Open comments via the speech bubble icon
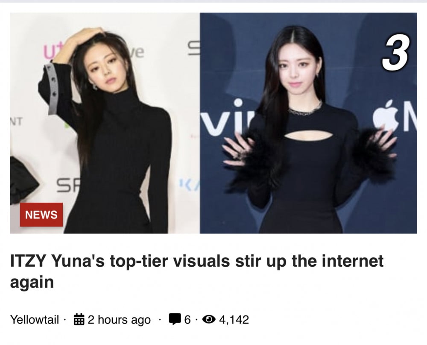This screenshot has width=427, height=345. (x=175, y=319)
